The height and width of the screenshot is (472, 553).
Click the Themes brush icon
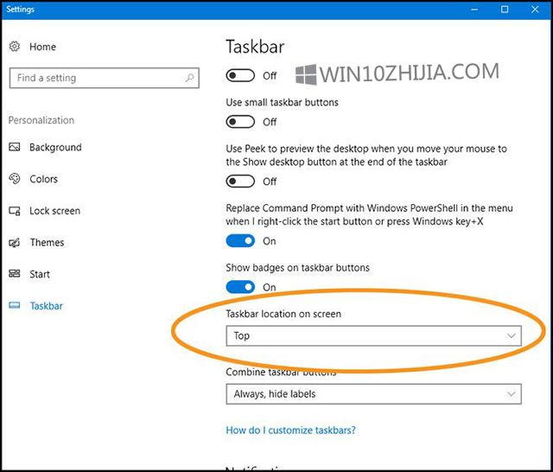pos(15,243)
